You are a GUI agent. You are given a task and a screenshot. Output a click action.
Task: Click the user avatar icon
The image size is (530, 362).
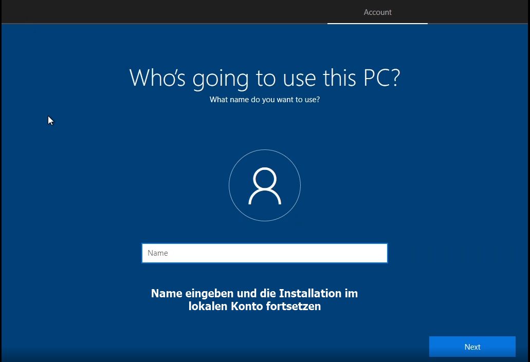[x=265, y=185]
